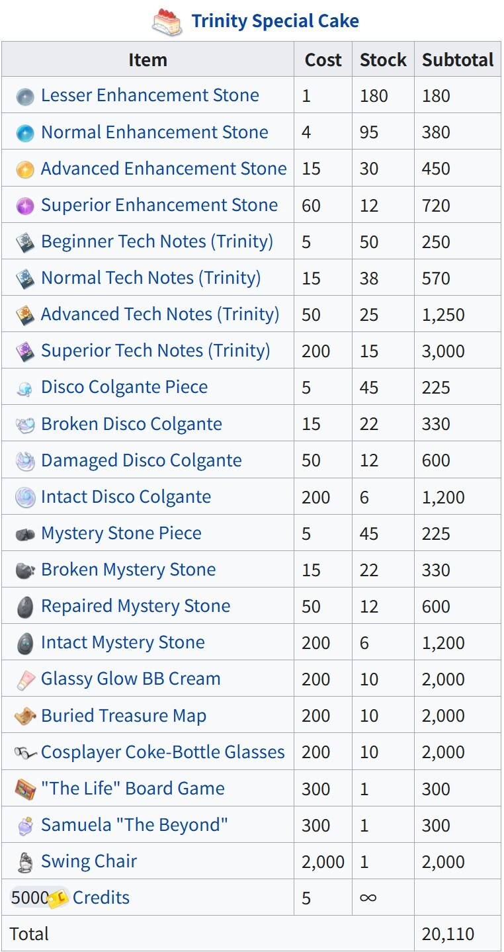Click the Cost column header
504x952 pixels.
(323, 60)
